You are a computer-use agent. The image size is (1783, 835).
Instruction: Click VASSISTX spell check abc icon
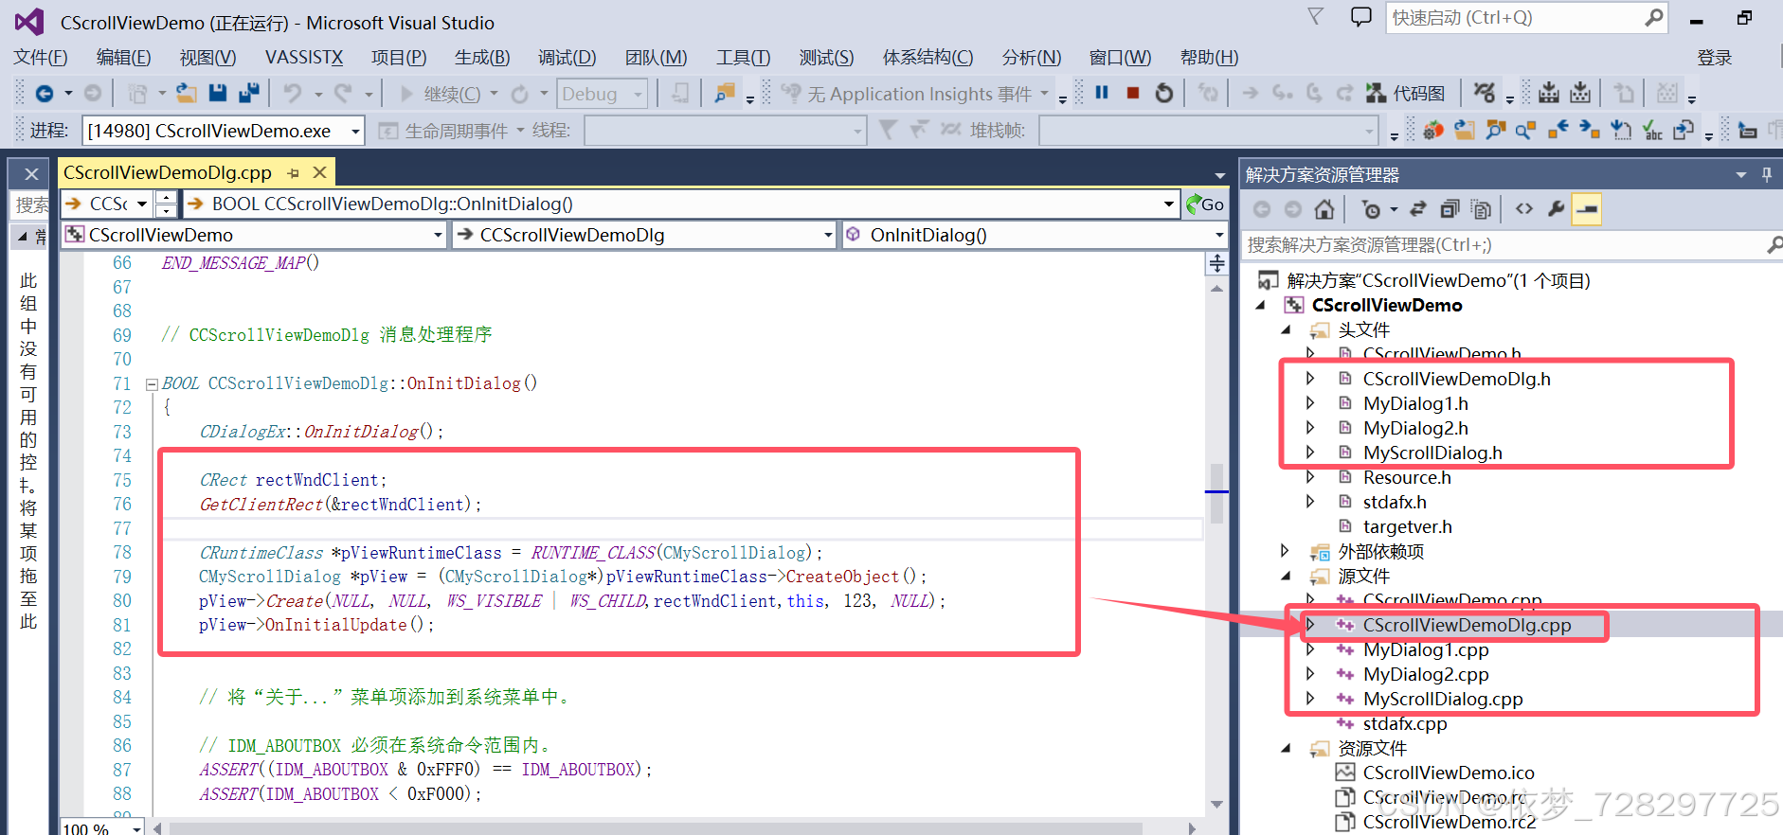1652,130
